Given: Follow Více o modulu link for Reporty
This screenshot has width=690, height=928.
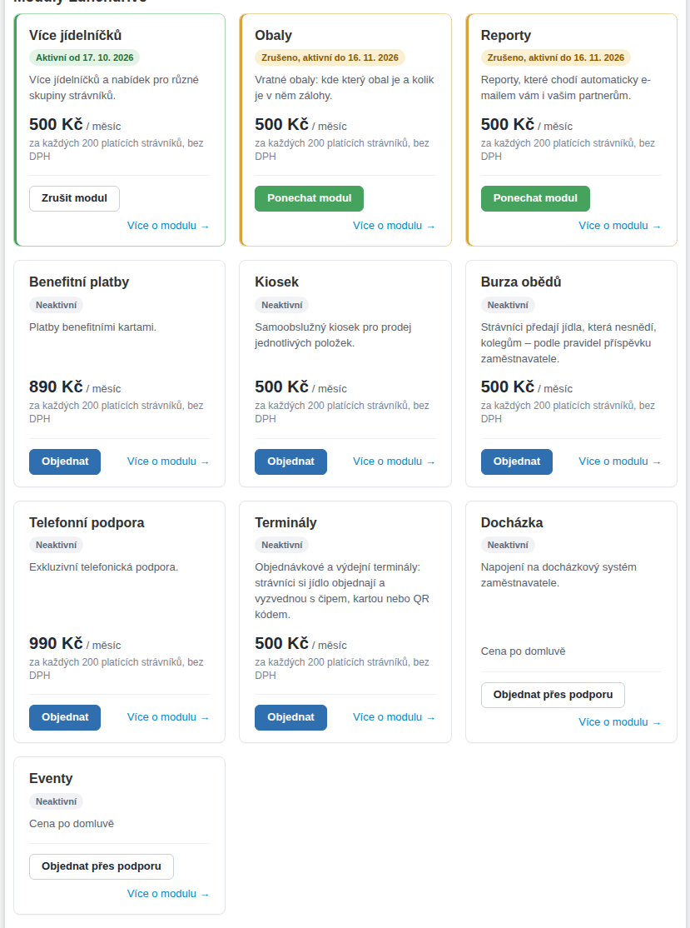Looking at the screenshot, I should pos(620,226).
